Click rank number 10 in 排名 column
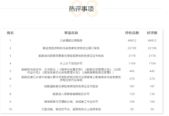The height and width of the screenshot is (116, 169). pyautogui.click(x=10, y=109)
